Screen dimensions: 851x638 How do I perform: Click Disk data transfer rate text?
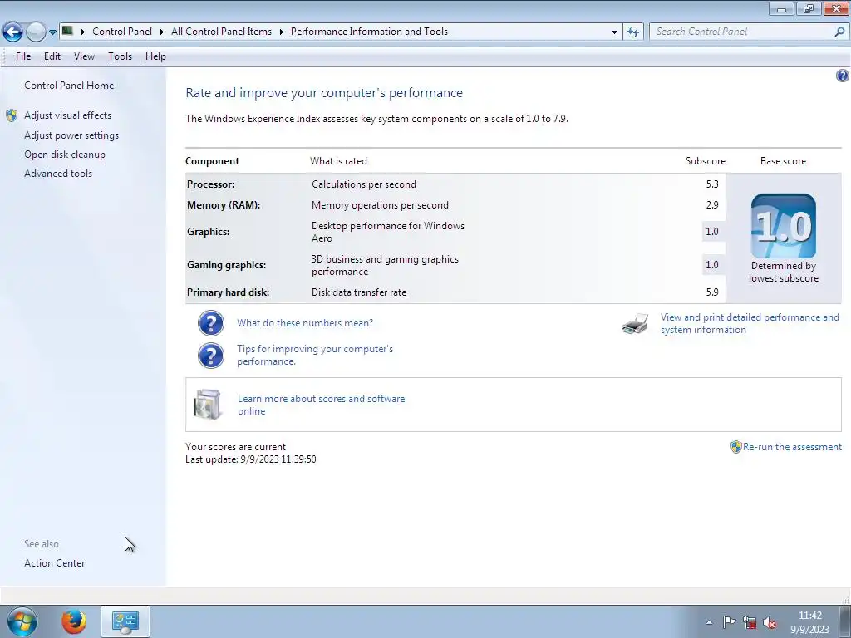coord(359,292)
